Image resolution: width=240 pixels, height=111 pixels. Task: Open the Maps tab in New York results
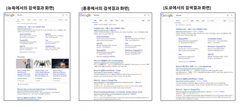coord(41,20)
